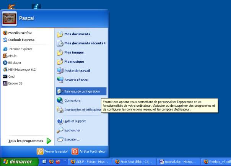Click the partially hidden left desktop icon
The image size is (231, 166).
[x=11, y=7]
